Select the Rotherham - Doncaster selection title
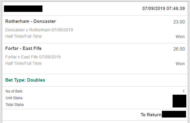This screenshot has height=123, width=190. click(x=31, y=21)
